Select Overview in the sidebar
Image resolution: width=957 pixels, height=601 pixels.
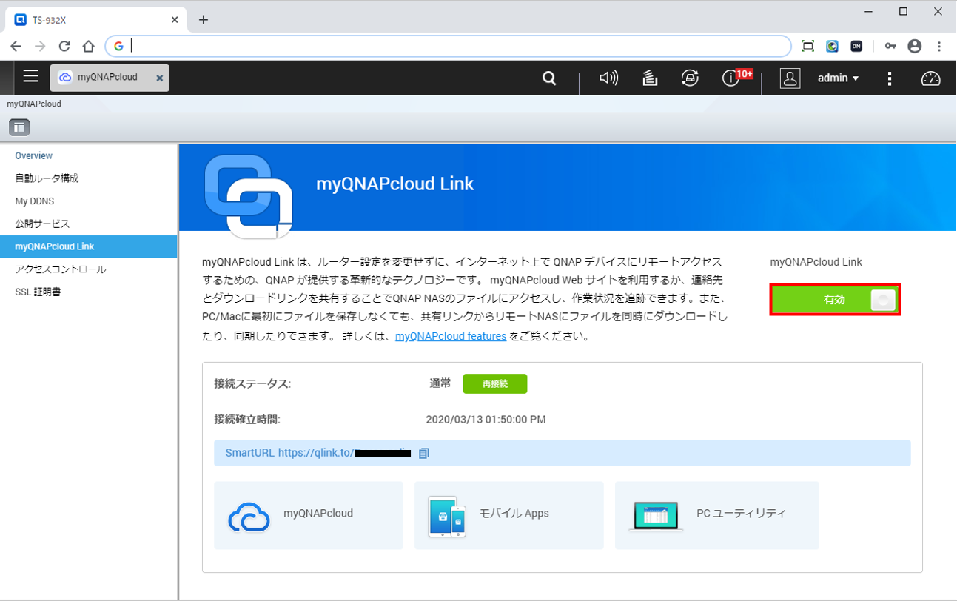pos(34,156)
